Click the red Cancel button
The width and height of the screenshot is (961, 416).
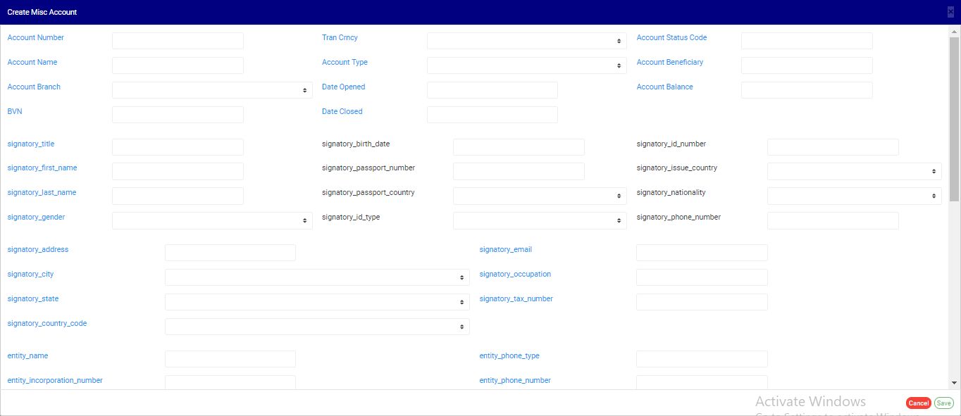[x=918, y=403]
